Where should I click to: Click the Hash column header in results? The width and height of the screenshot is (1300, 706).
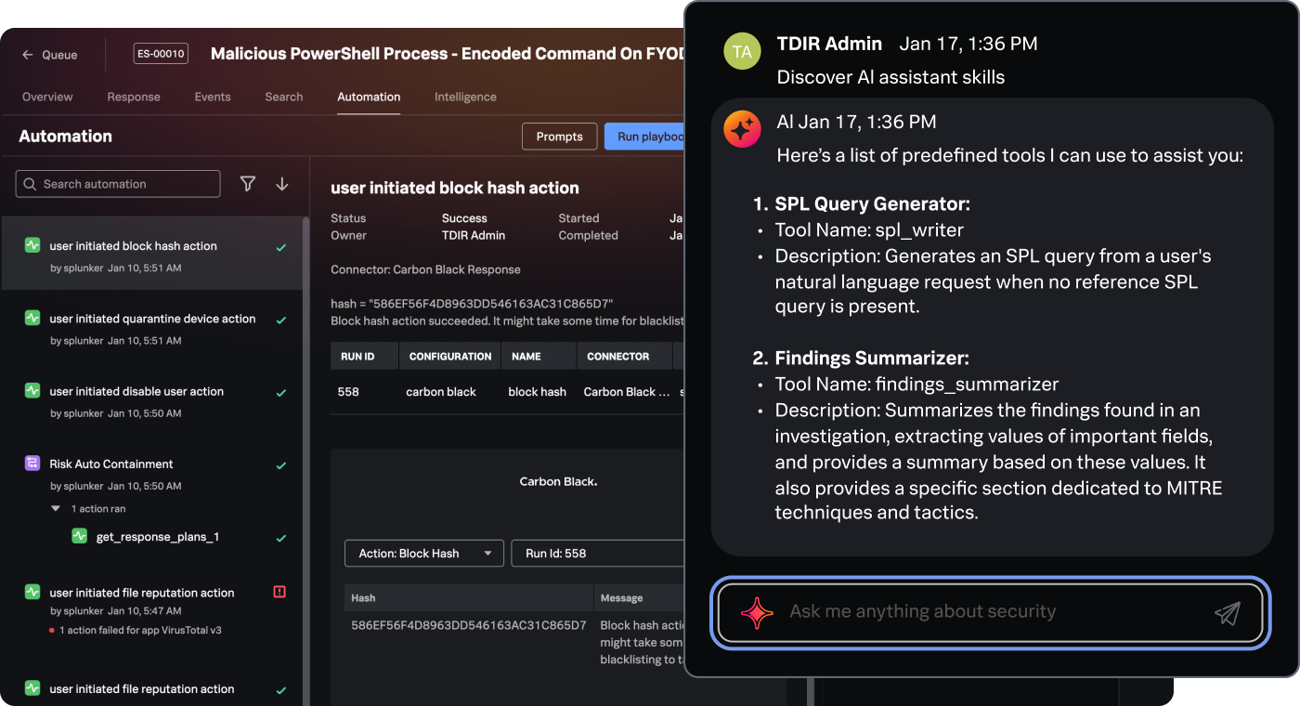469,598
